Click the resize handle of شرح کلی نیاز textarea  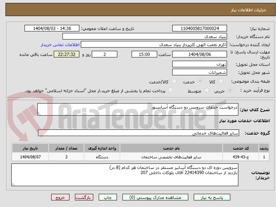click(39, 114)
